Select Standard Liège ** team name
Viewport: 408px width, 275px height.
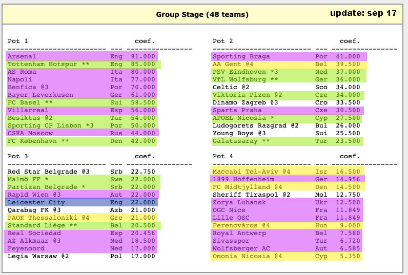pyautogui.click(x=42, y=225)
